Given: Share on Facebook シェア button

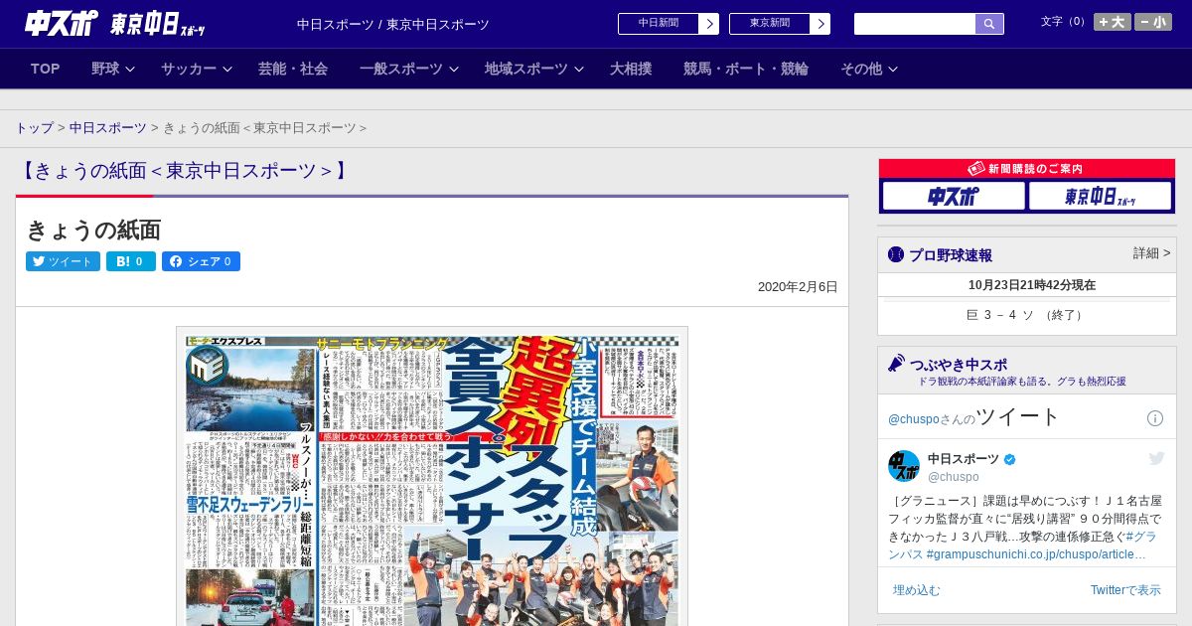Looking at the screenshot, I should 201,261.
